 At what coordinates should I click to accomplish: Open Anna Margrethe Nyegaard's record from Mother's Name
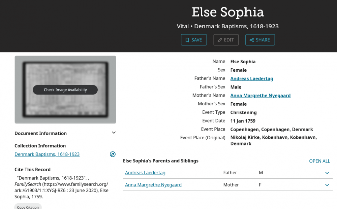tap(260, 95)
